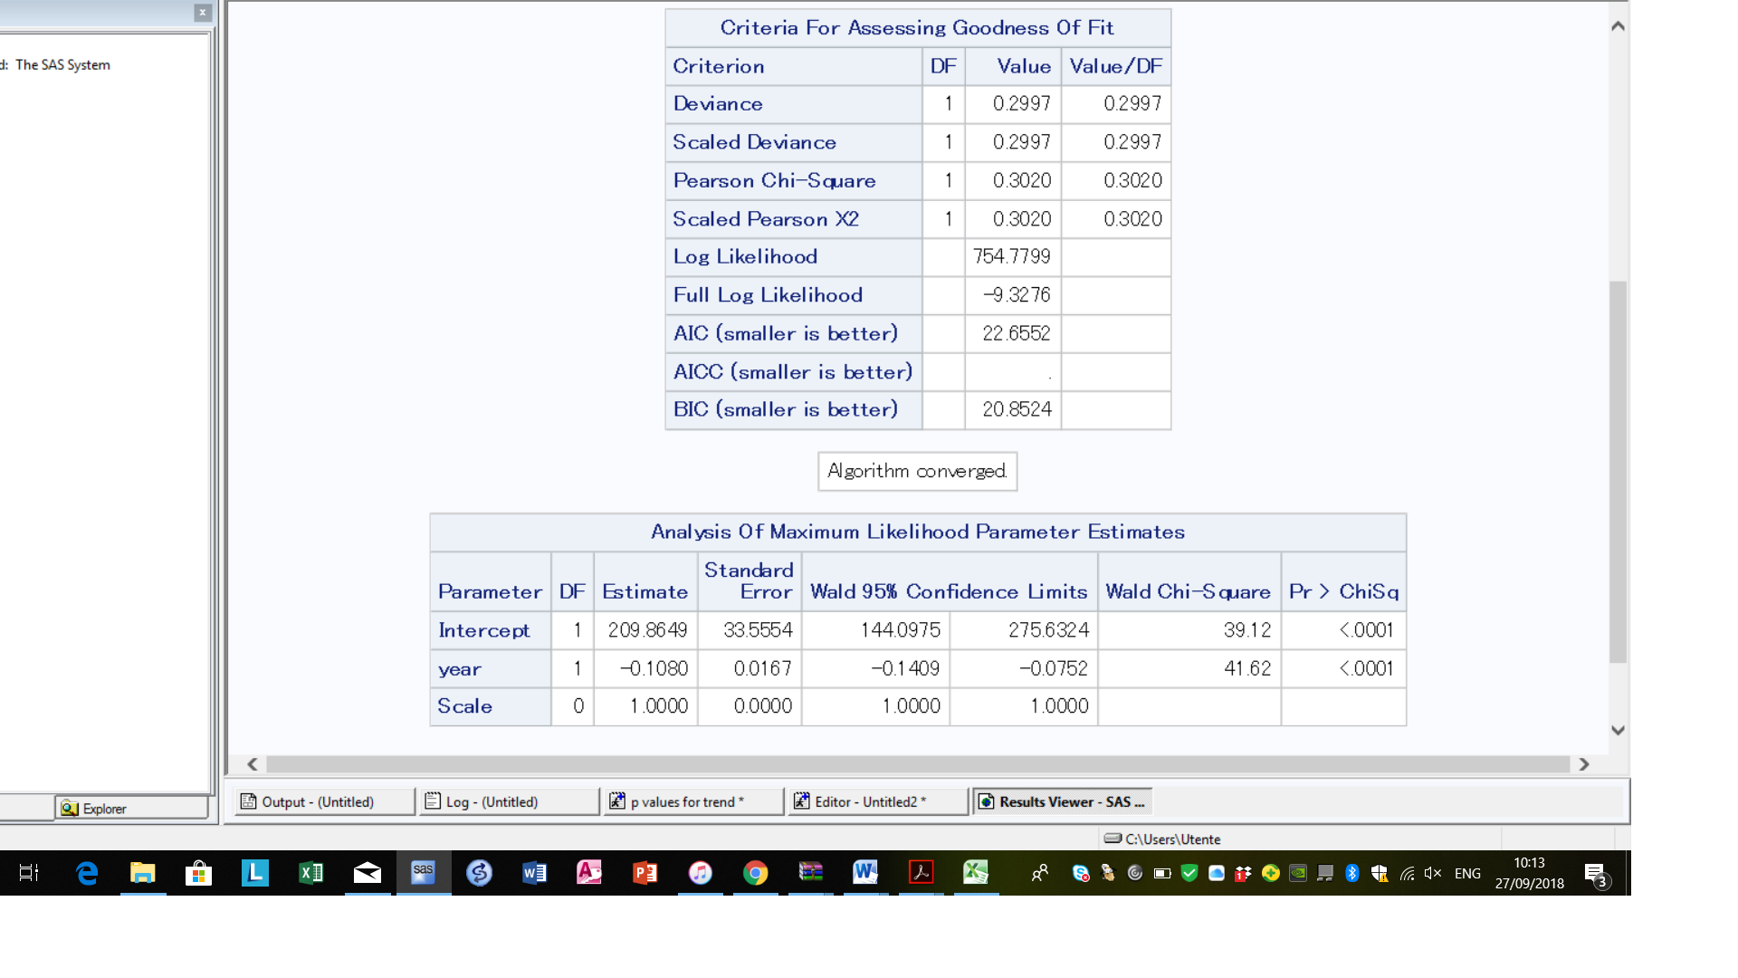Open PowerPoint from the taskbar

(645, 873)
